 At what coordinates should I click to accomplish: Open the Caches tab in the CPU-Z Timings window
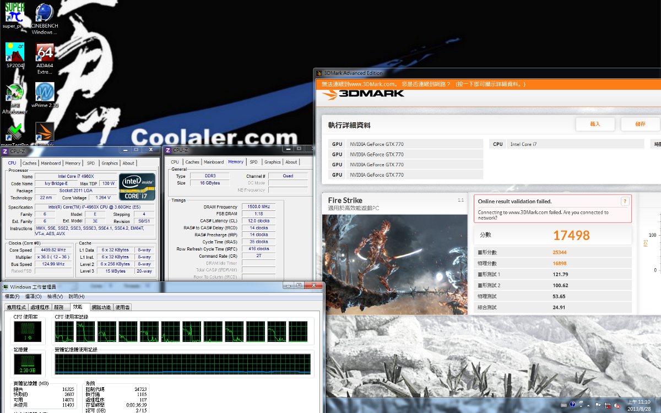click(x=192, y=162)
